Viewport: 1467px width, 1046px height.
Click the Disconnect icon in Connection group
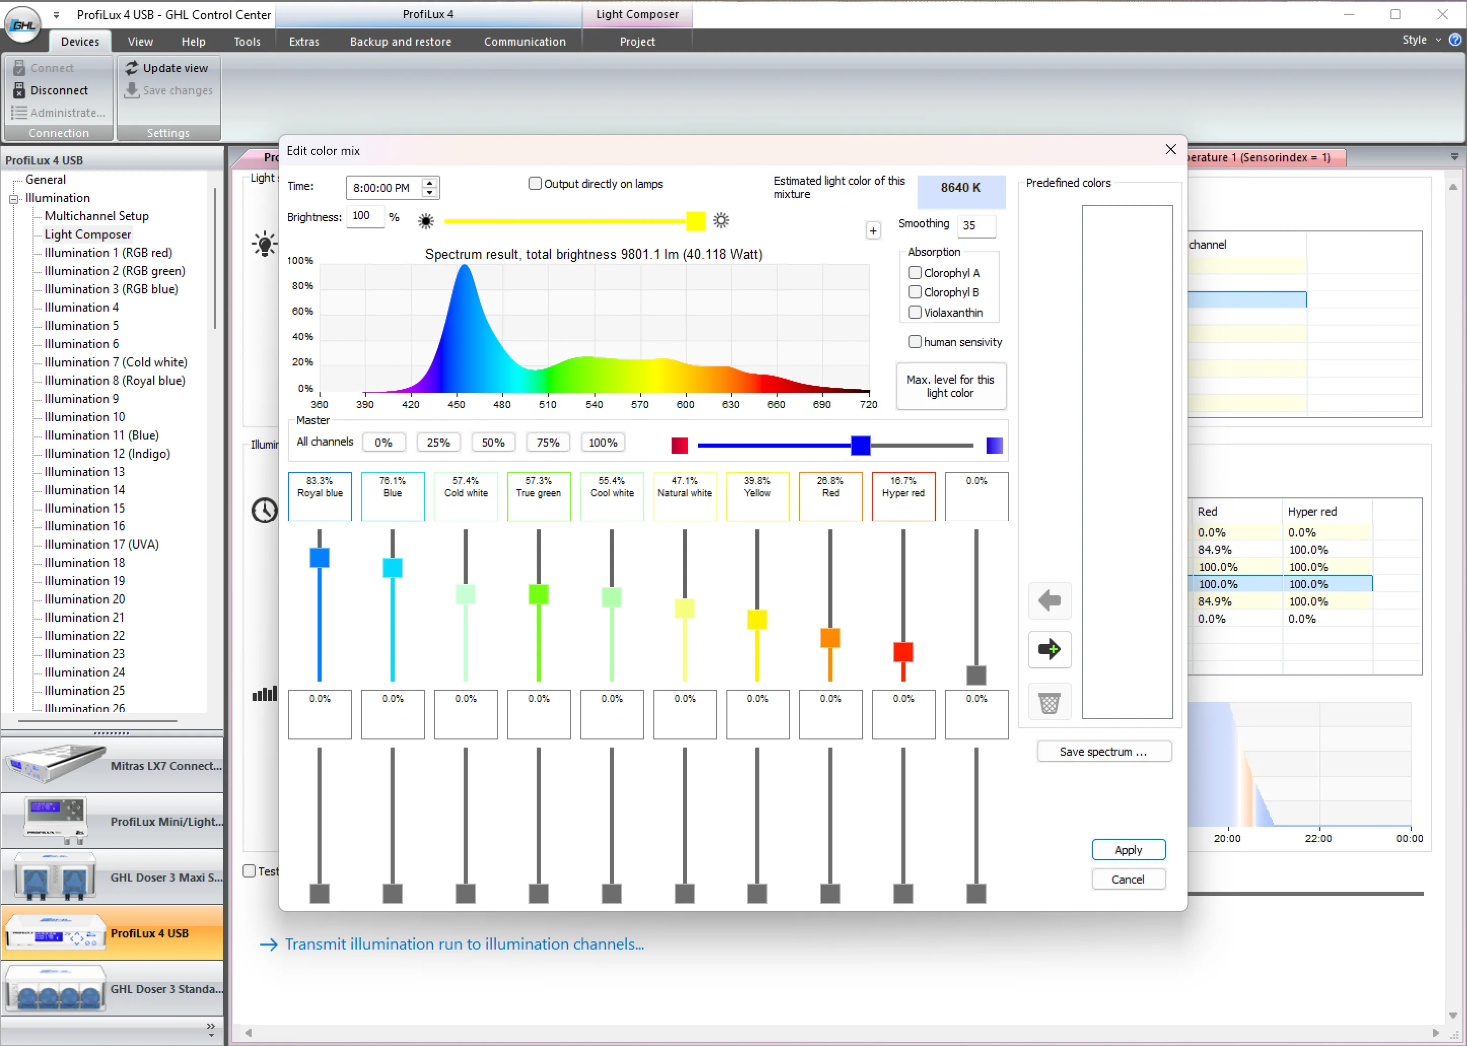click(19, 90)
